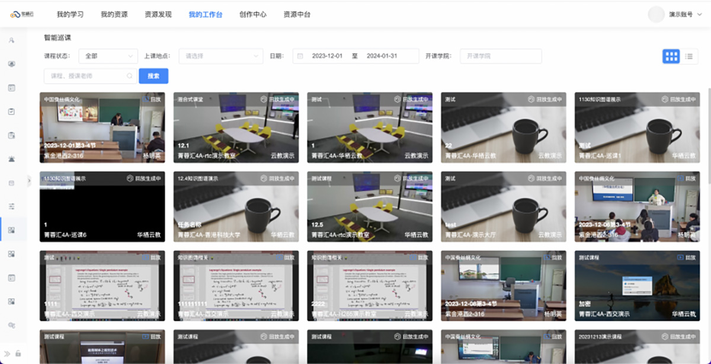711x364 pixels.
Task: Open the 2023-12-01第3-4节 course card
Action: 103,127
